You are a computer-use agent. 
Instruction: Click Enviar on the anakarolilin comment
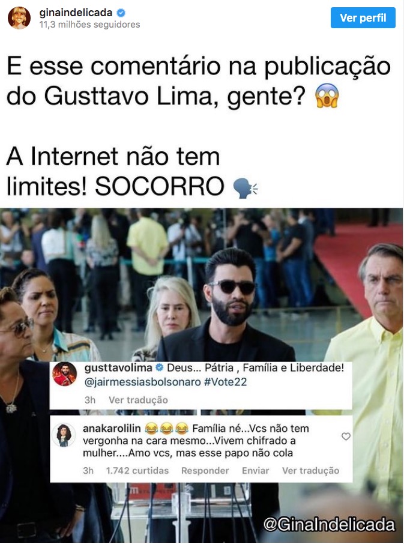pos(255,471)
